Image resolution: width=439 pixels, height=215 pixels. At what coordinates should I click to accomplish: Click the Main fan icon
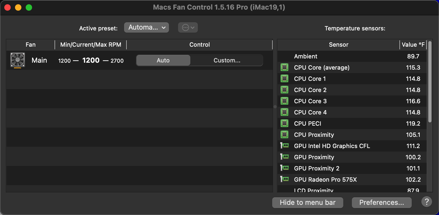(18, 60)
